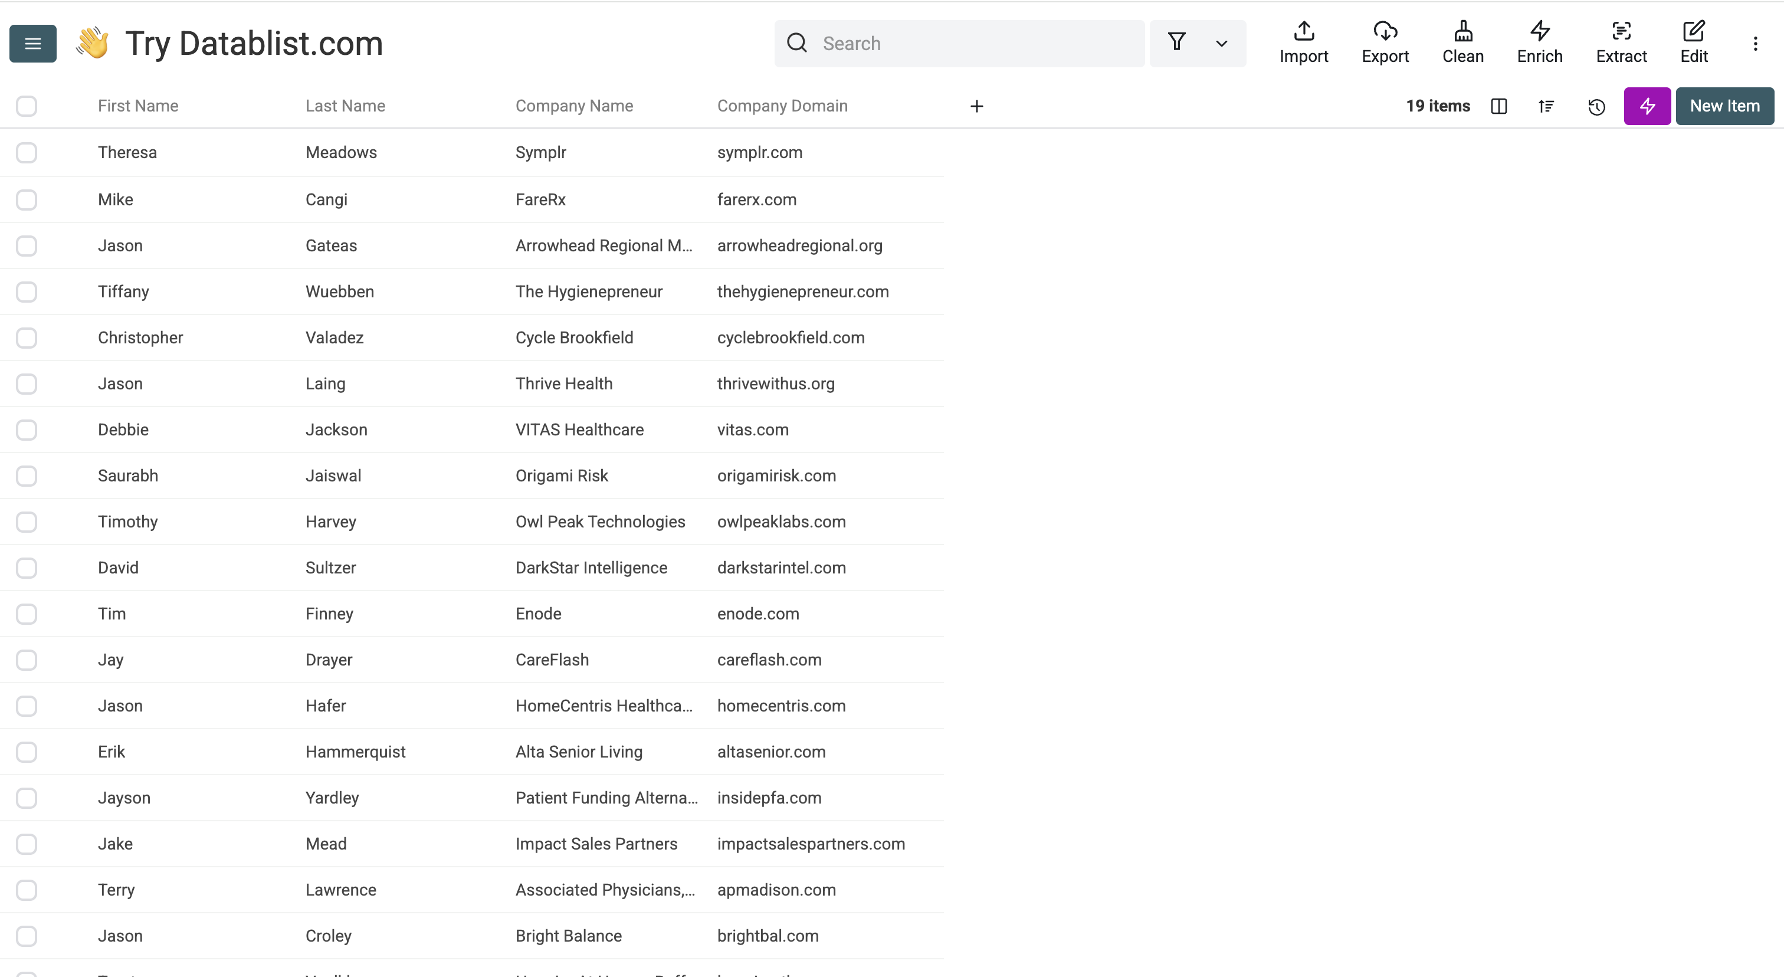Viewport: 1784px width, 977px height.
Task: Check the Jason Laing row
Action: pos(27,383)
